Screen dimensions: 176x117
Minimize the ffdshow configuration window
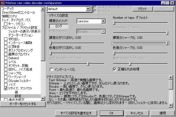pos(163,3)
